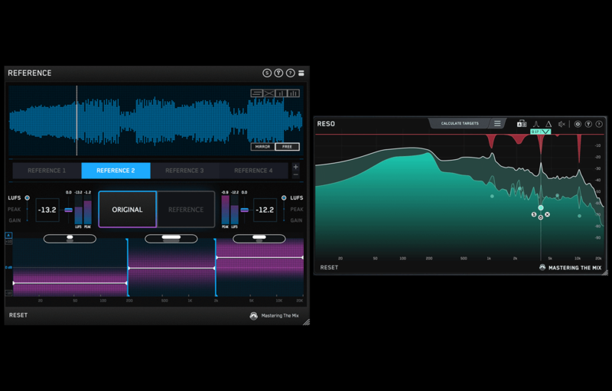Open the help icon in REFERENCE header
This screenshot has width=612, height=391.
(290, 73)
